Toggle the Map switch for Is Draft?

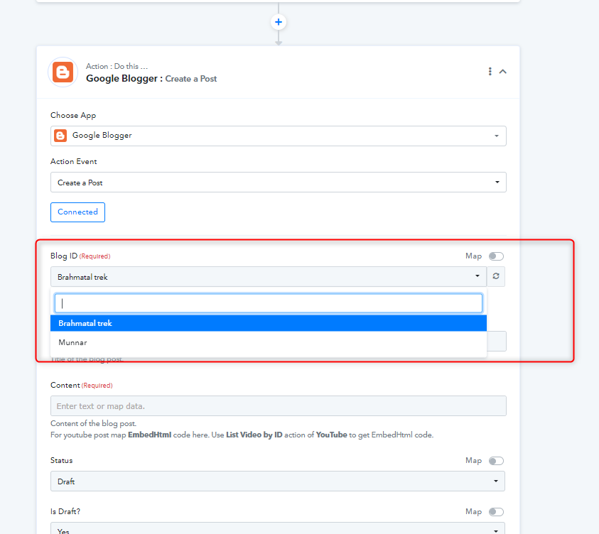[496, 512]
